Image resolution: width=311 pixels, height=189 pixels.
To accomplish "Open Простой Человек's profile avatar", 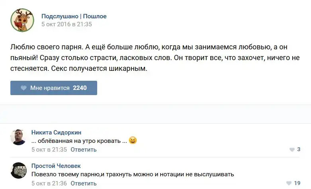I will (x=18, y=171).
